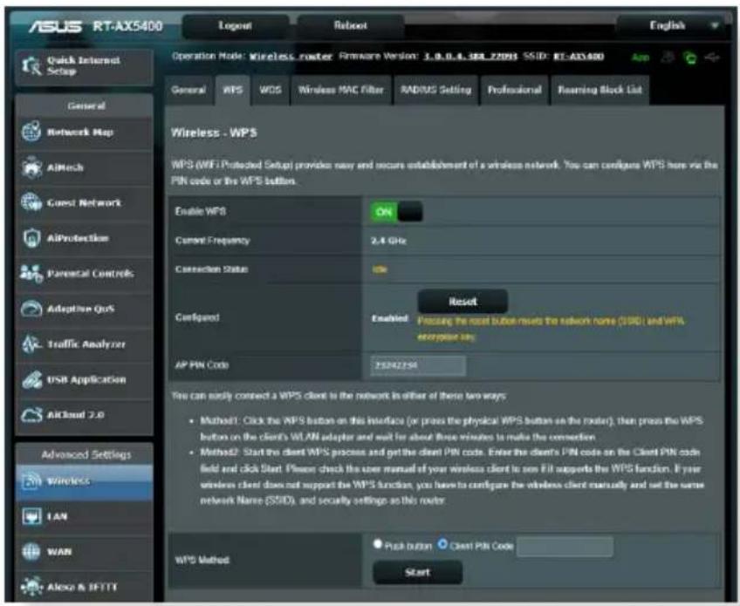Click the Reset WPS configuration button
Image resolution: width=740 pixels, height=606 pixels.
[462, 302]
